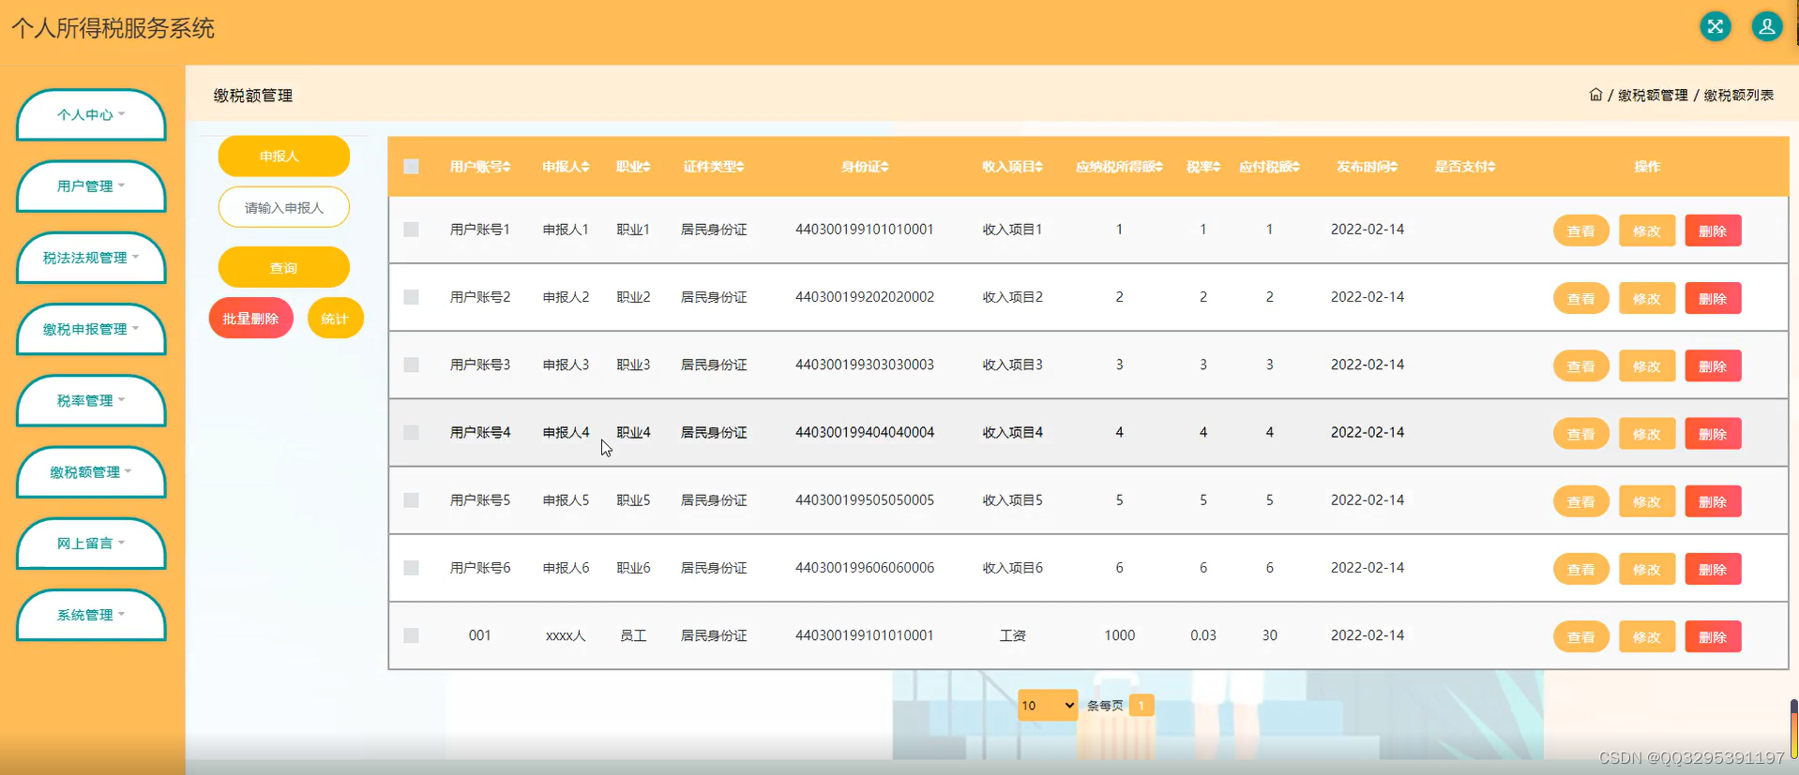Sort by 职业 column header
Viewport: 1799px width, 775px height.
point(633,167)
